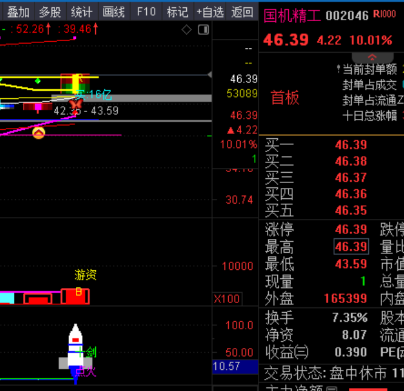Click the boxed 最高 value 46.39
Screen dimensions: 404x391
(x=351, y=246)
